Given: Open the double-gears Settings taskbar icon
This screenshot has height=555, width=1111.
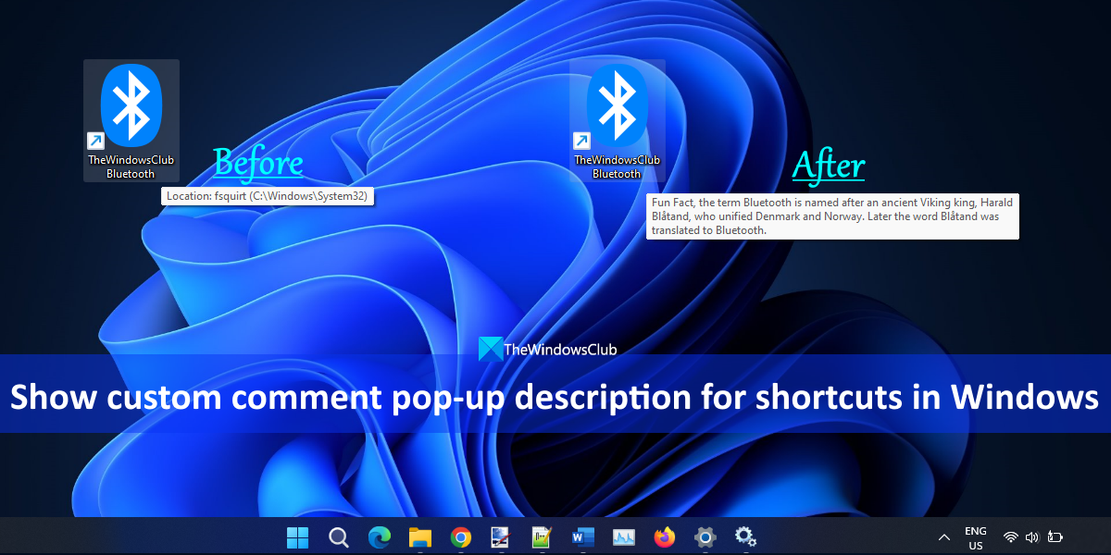Looking at the screenshot, I should click(746, 536).
